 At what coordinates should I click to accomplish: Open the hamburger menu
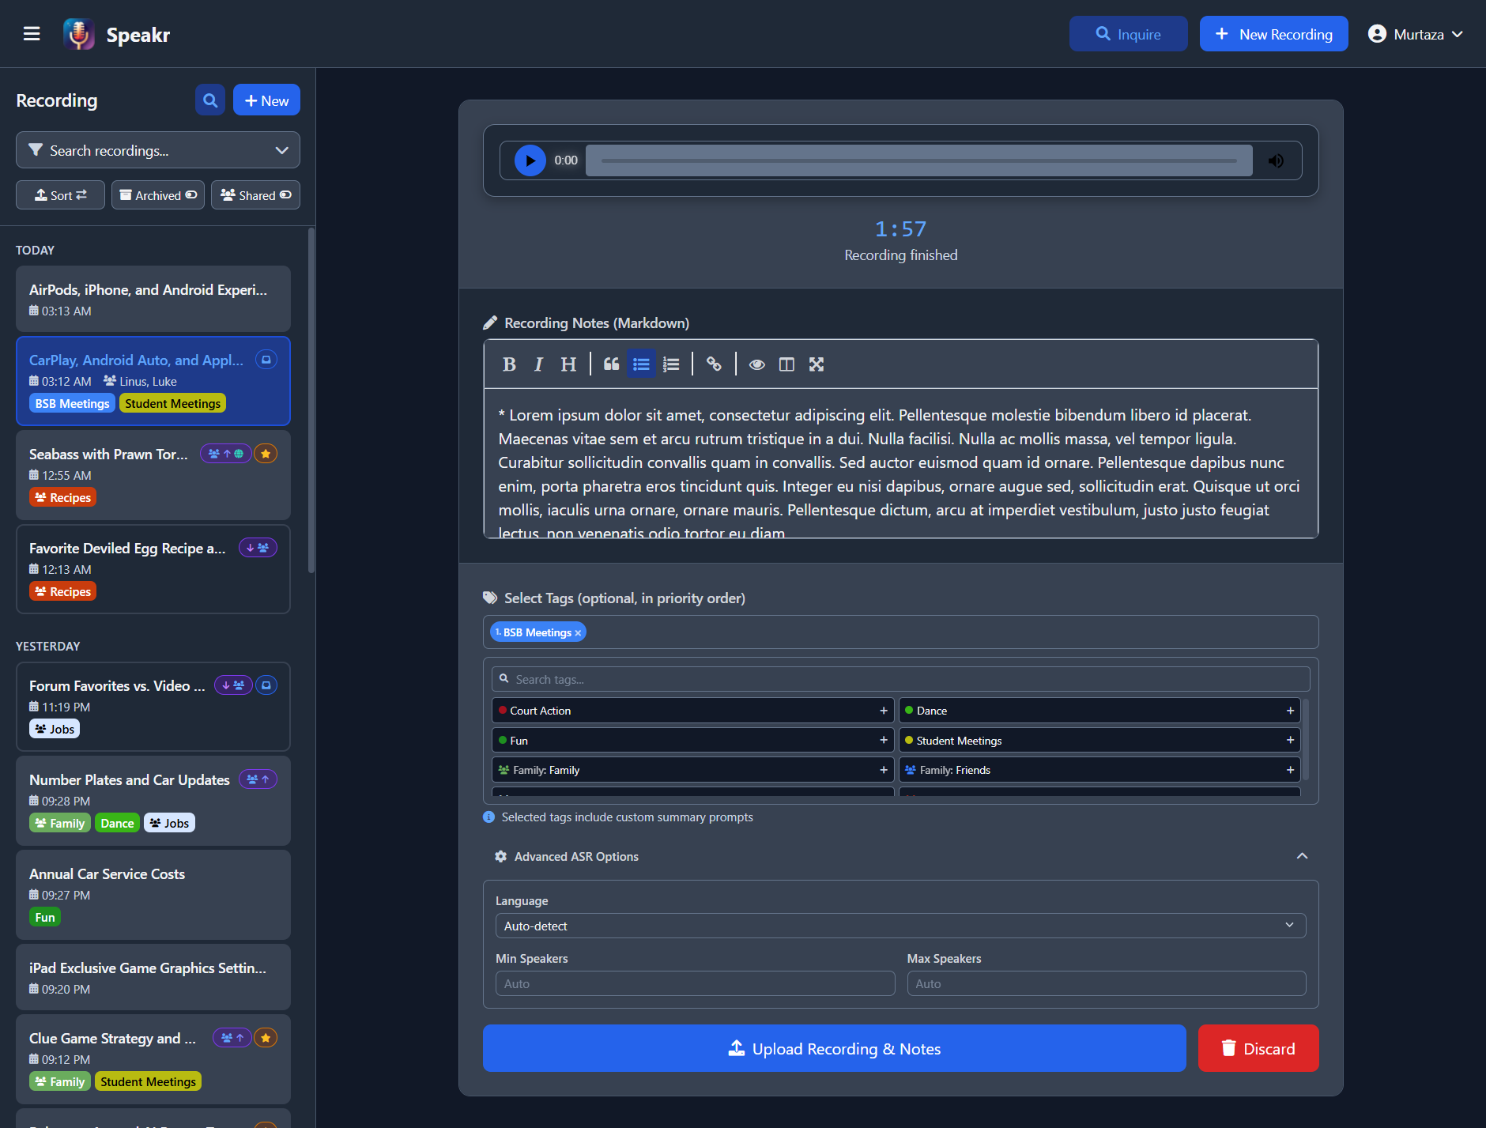(32, 34)
